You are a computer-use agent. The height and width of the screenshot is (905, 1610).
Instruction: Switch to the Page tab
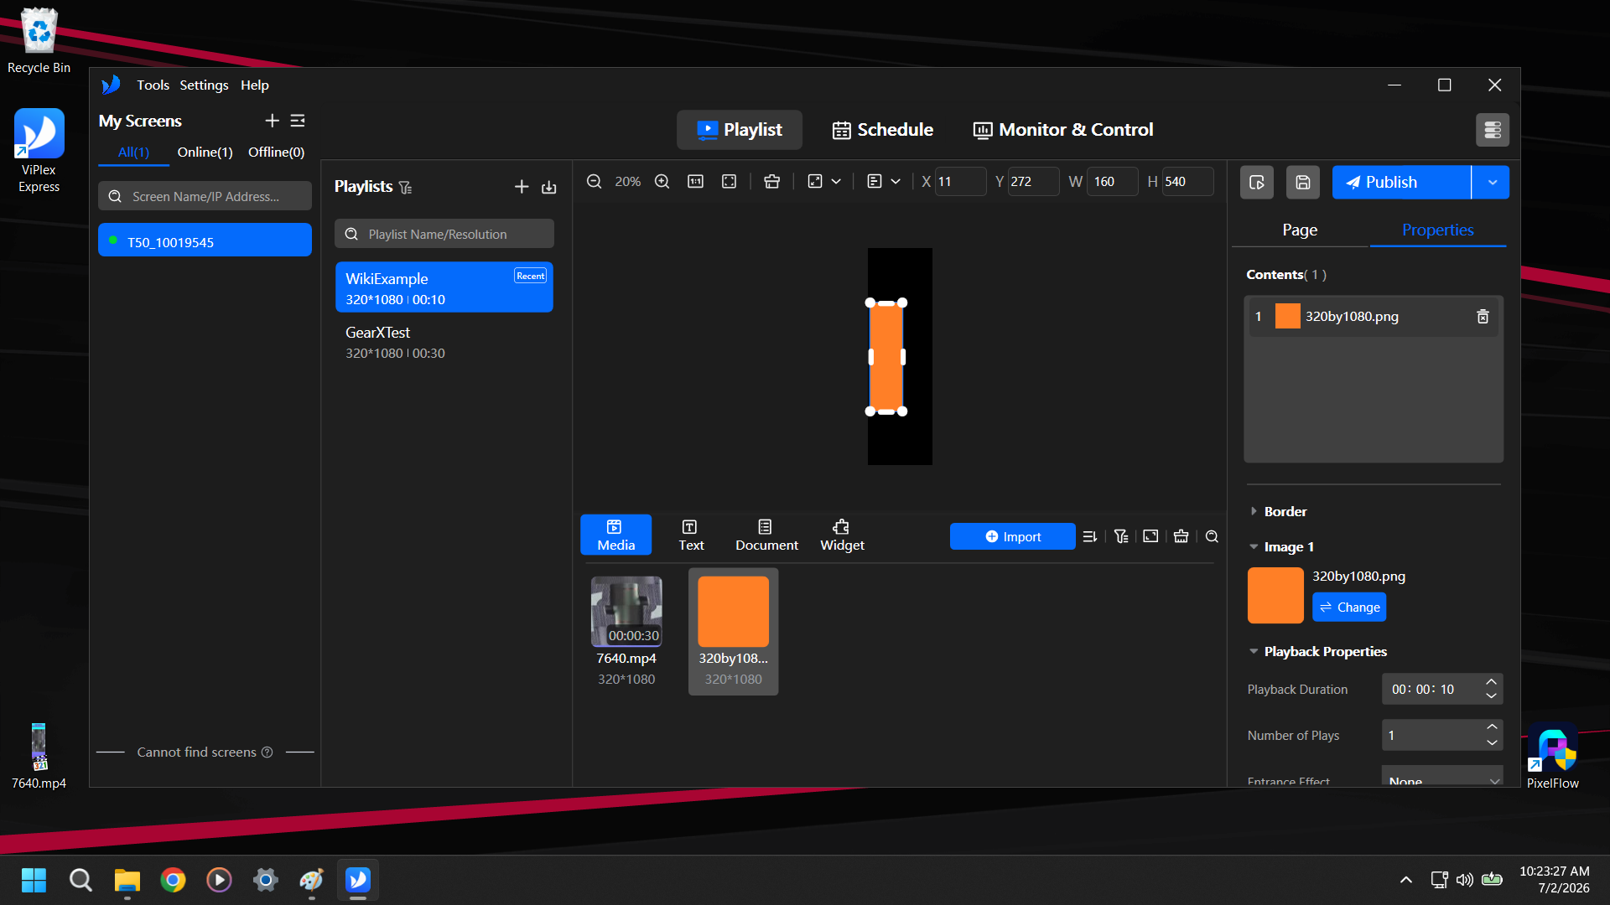[x=1300, y=230]
